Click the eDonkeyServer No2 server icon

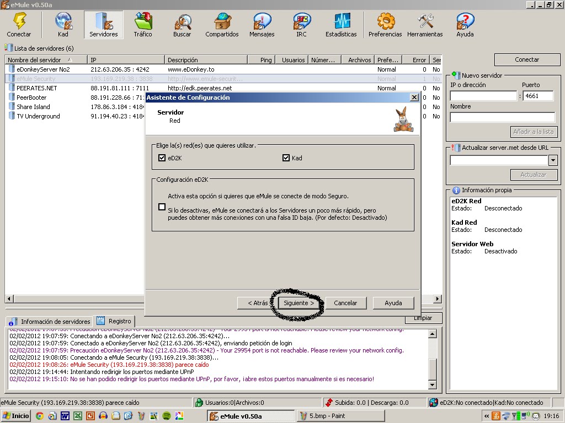[12, 69]
